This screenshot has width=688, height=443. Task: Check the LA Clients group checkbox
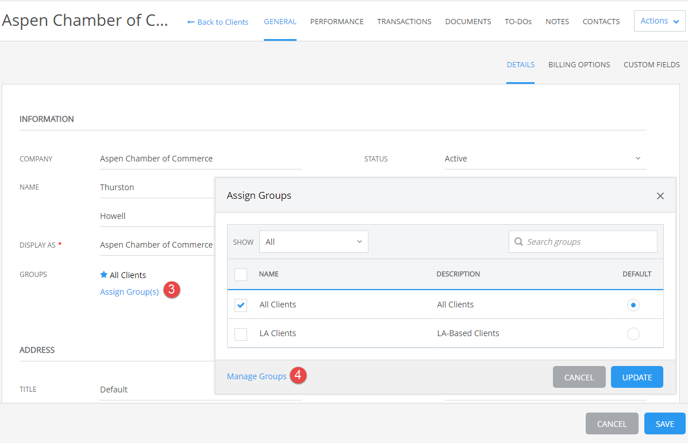240,333
